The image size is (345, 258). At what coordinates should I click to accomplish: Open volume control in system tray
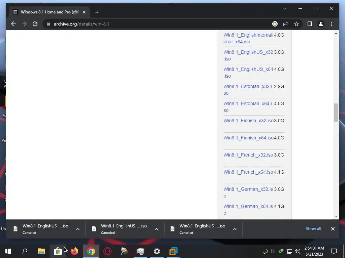[297, 251]
